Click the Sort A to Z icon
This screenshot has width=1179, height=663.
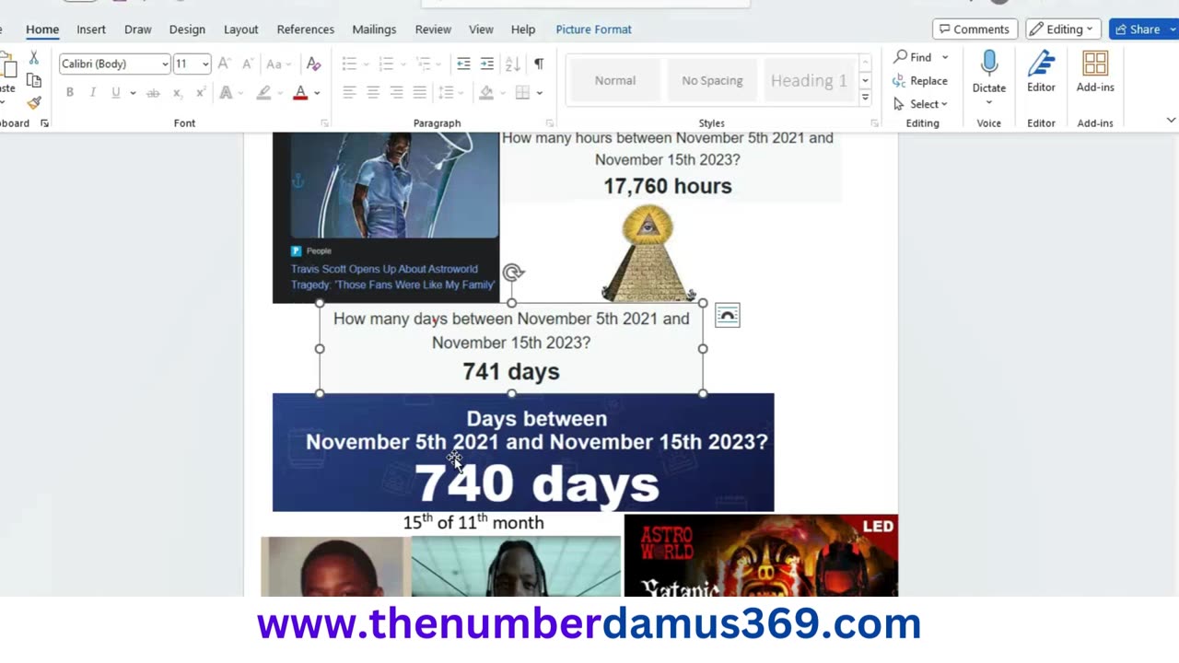click(x=513, y=64)
